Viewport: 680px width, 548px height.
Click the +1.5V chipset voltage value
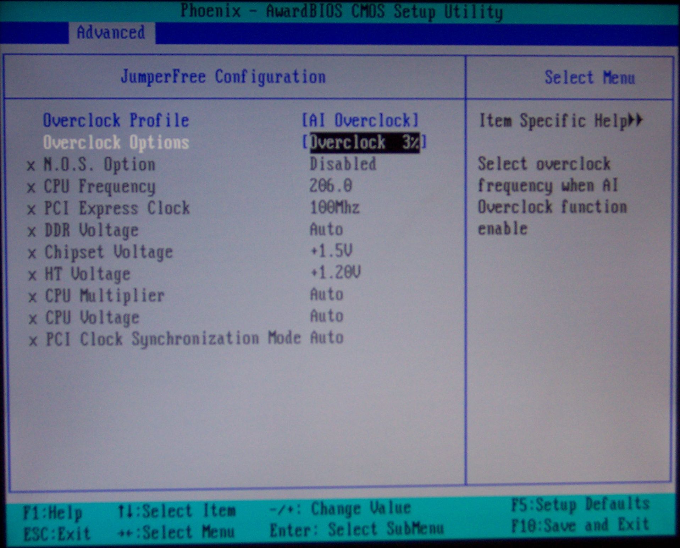coord(331,251)
